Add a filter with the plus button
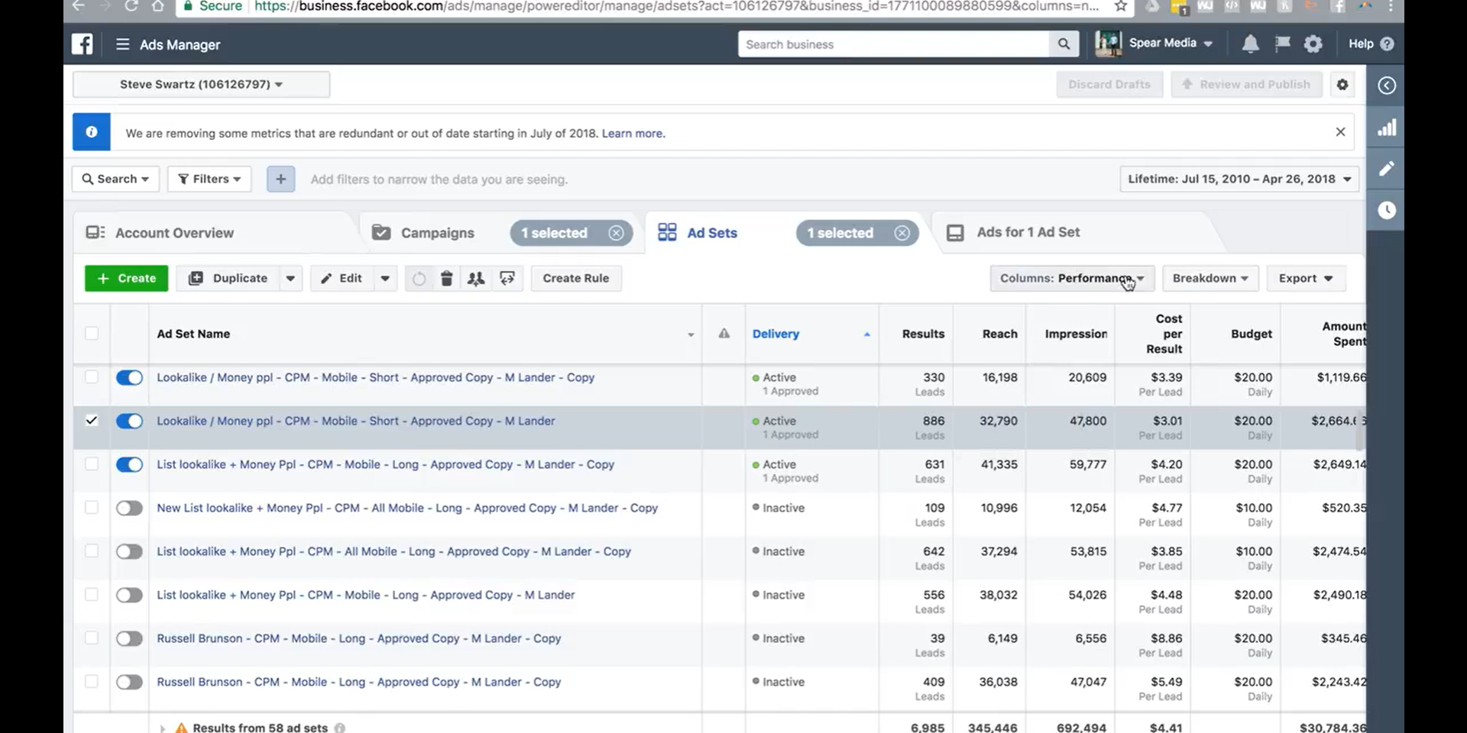 pos(281,179)
